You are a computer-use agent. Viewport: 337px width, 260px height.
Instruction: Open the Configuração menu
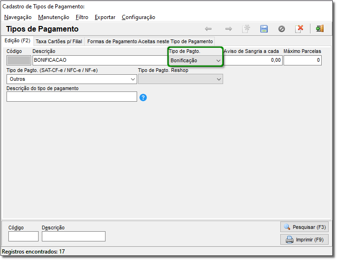pos(139,17)
